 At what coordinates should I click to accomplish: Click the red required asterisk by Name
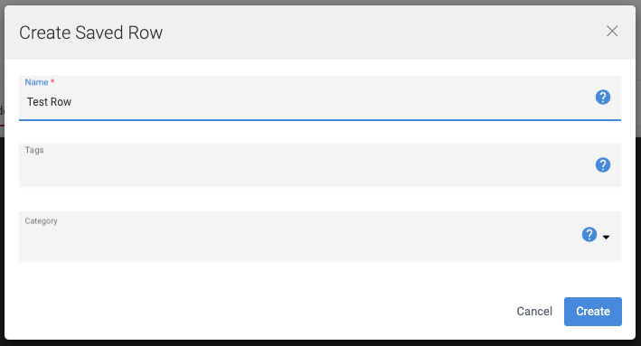click(x=52, y=81)
